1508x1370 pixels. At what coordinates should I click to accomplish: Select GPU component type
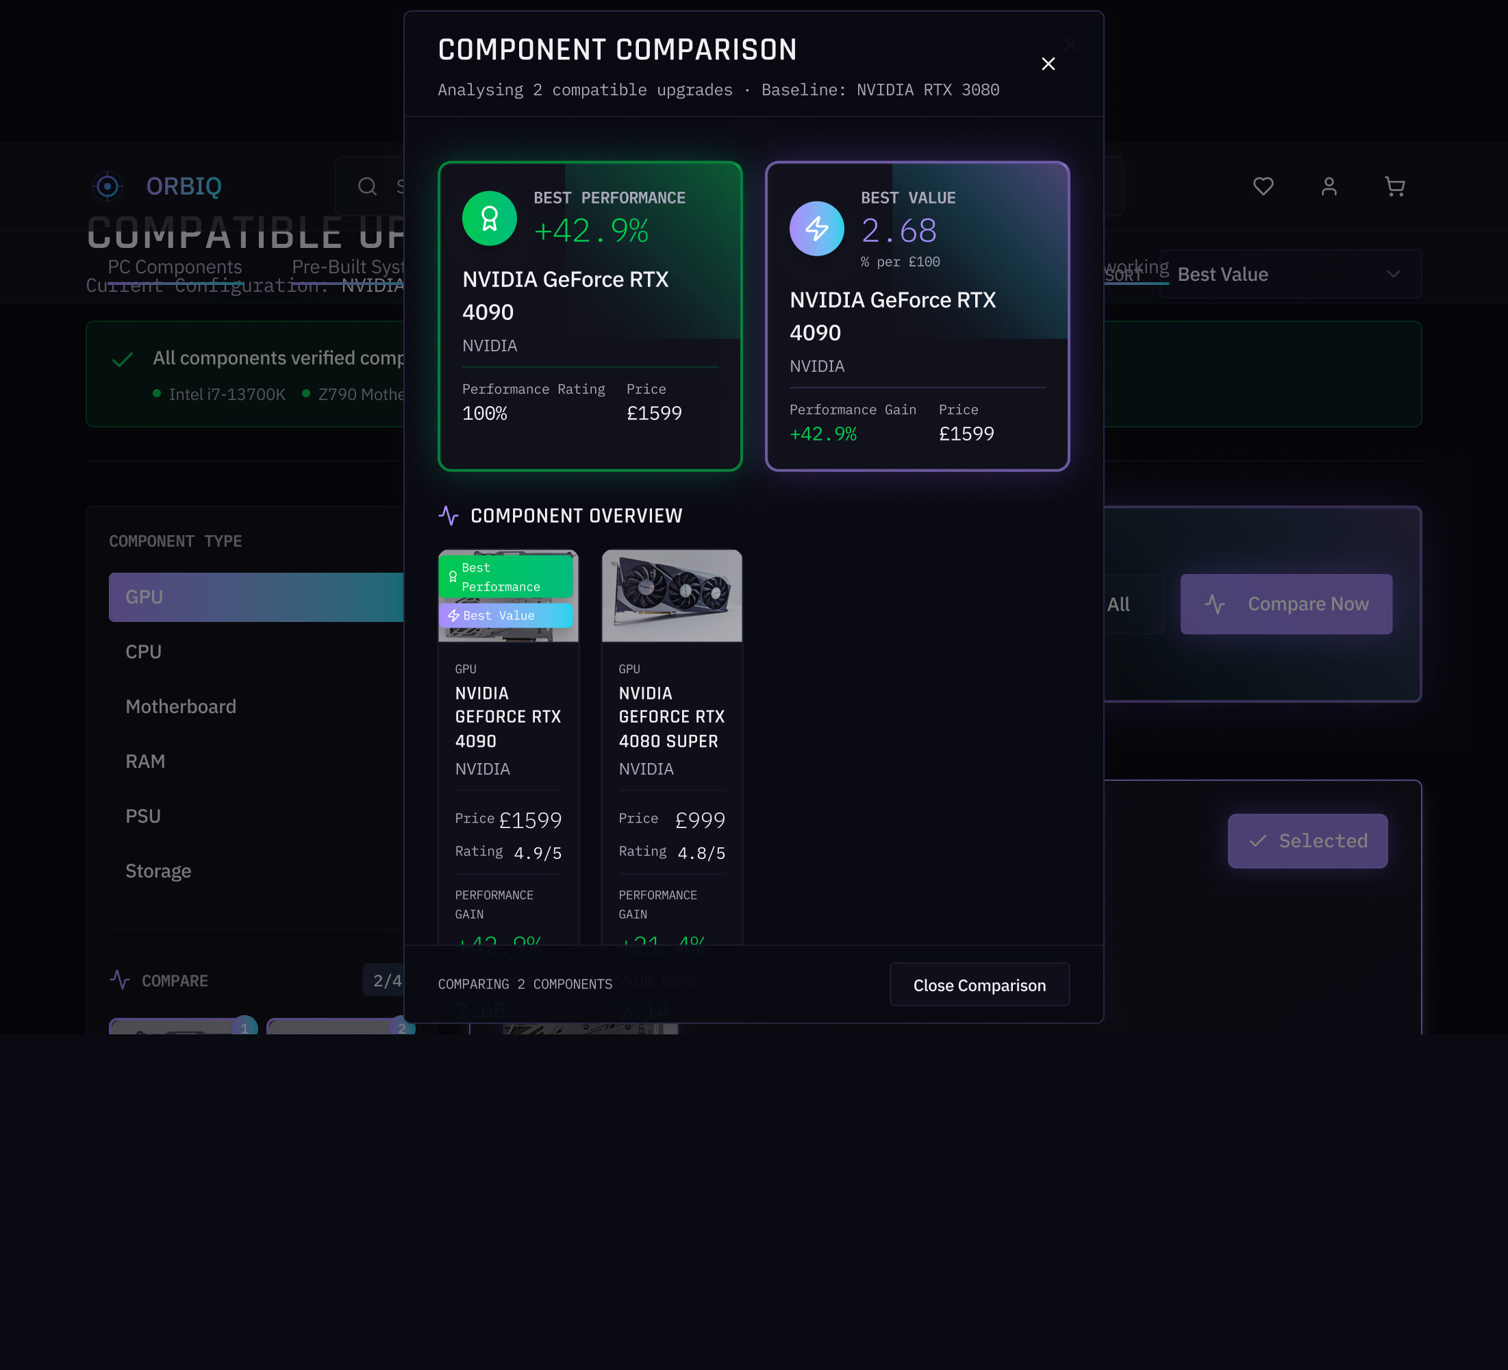click(x=257, y=597)
